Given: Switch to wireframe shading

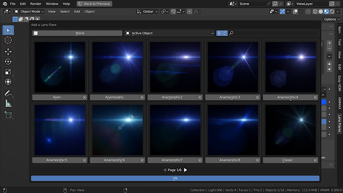Looking at the screenshot, I should [x=315, y=11].
